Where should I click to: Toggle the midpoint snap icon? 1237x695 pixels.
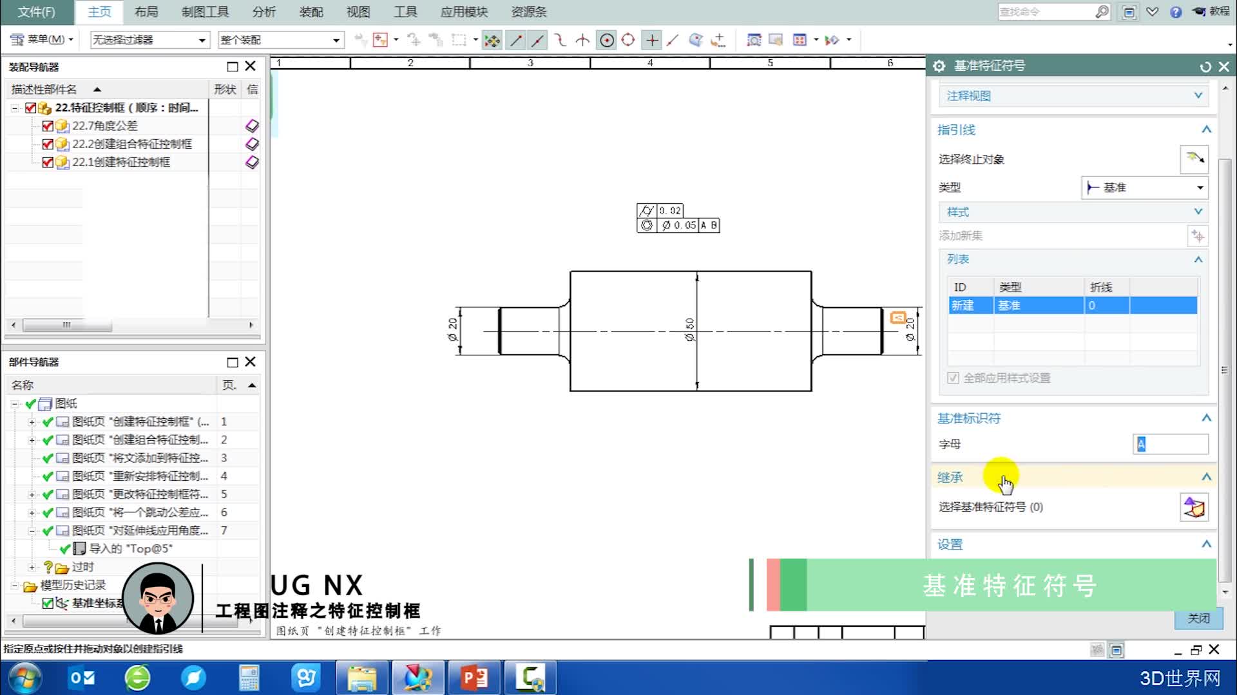click(x=537, y=41)
